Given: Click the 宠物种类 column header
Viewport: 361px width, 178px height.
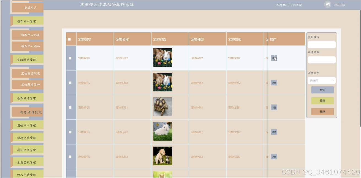Looking at the screenshot, I should coord(207,39).
